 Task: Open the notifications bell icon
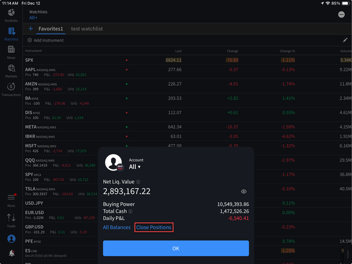pos(11,253)
